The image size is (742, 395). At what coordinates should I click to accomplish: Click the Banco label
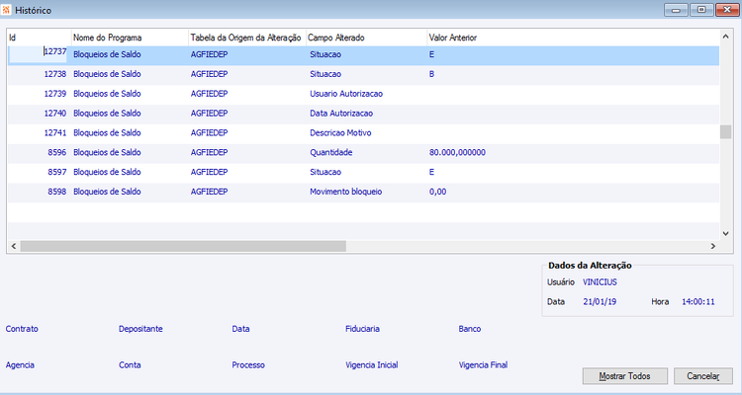(x=469, y=329)
